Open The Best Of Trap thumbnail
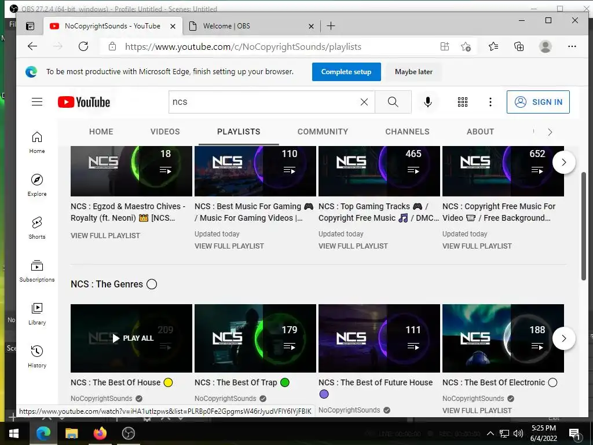 click(x=255, y=338)
